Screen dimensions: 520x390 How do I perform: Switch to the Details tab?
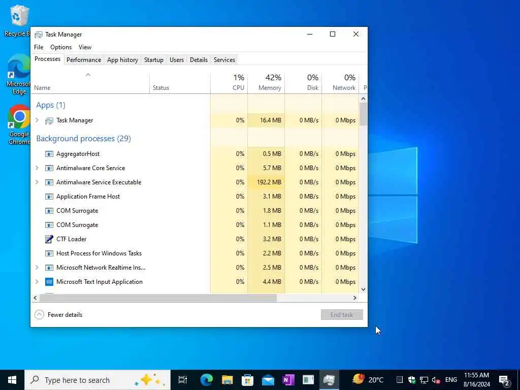coord(199,60)
